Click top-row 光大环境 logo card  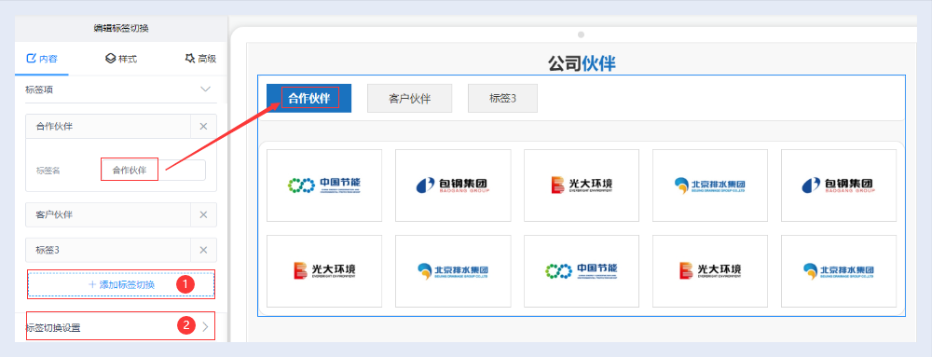click(582, 185)
